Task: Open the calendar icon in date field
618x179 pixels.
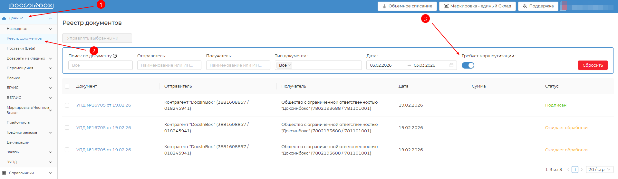Action: pos(451,65)
